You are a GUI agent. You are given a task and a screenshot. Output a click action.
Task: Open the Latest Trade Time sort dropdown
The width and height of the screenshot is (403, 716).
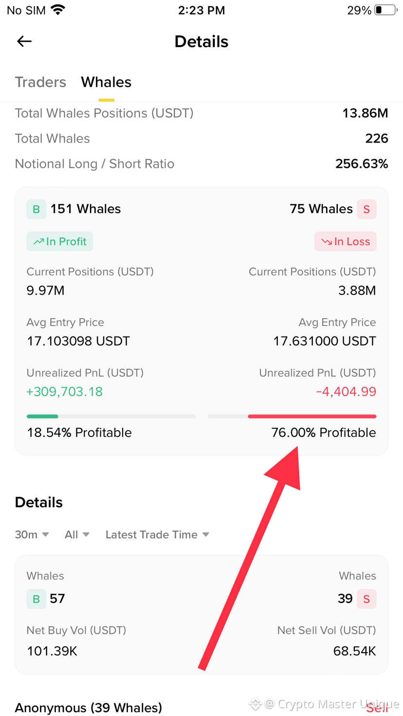point(157,535)
